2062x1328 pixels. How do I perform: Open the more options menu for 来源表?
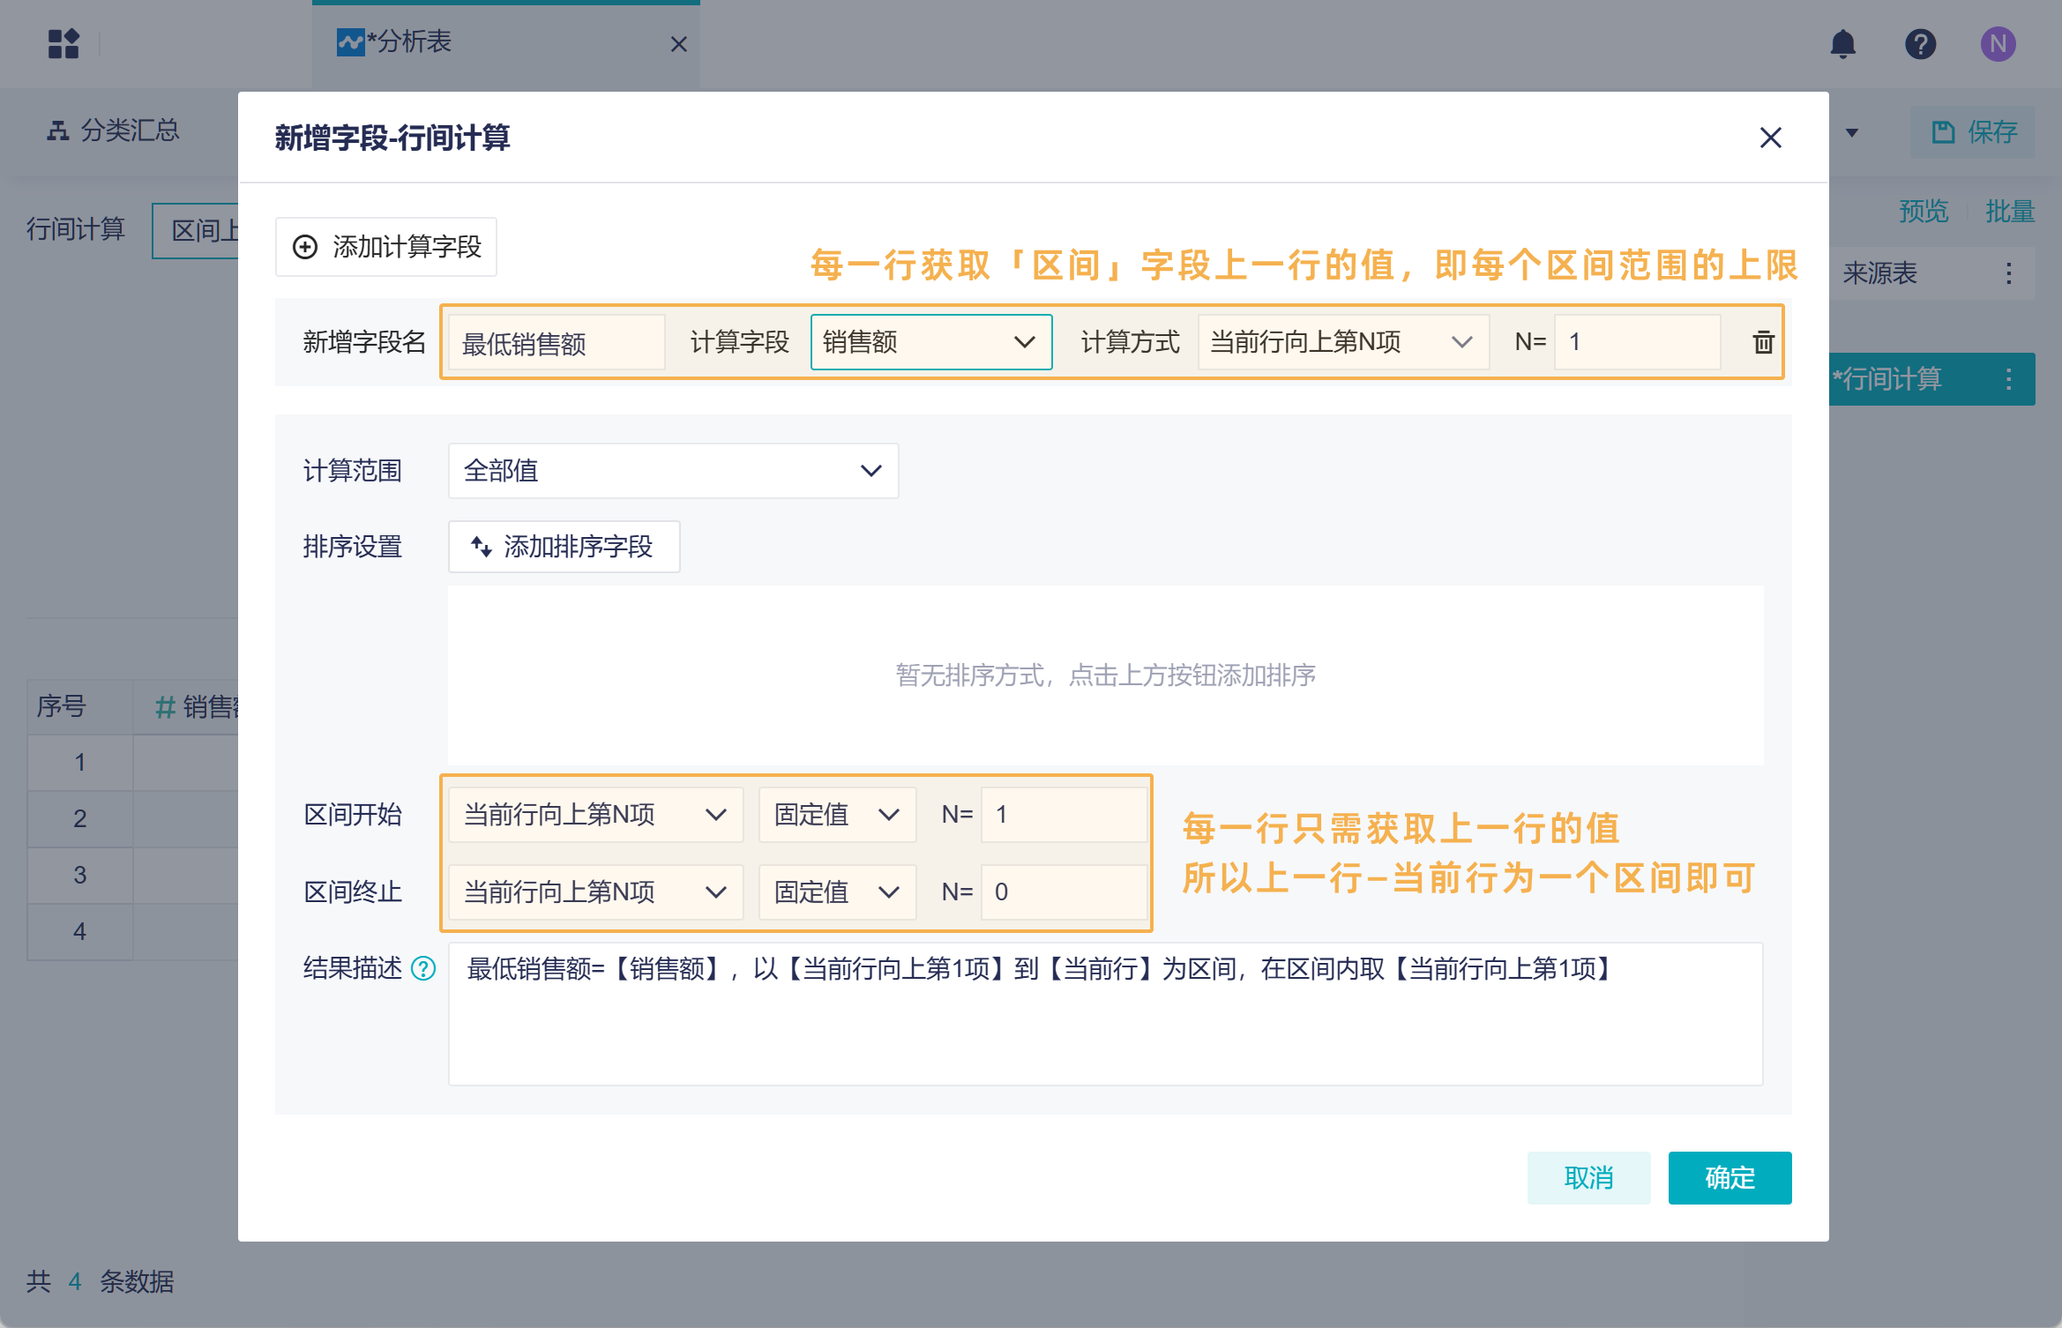(x=2009, y=273)
